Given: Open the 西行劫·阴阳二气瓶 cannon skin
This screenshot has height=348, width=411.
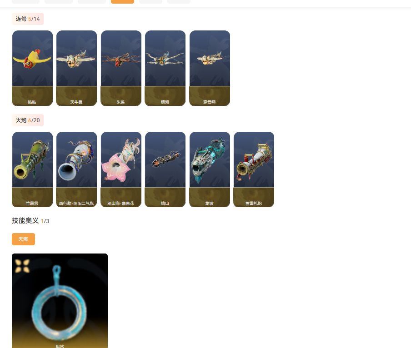Looking at the screenshot, I should coord(76,169).
